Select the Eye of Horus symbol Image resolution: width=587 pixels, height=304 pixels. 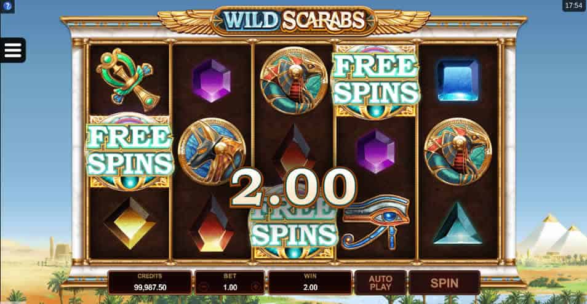pos(375,222)
